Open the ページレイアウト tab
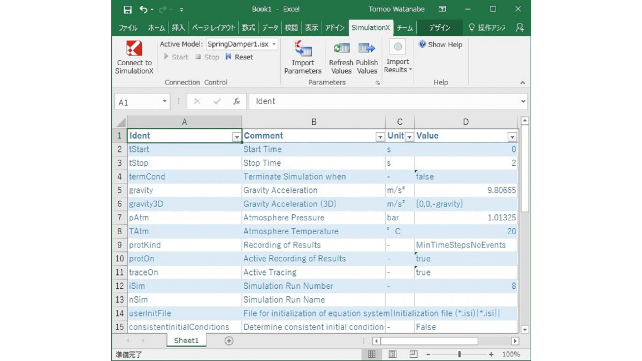The height and width of the screenshot is (361, 642). [x=213, y=28]
